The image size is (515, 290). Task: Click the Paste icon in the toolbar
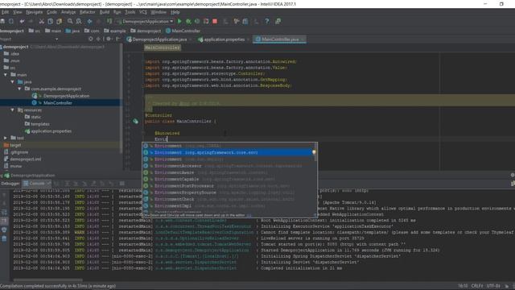pyautogui.click(x=59, y=22)
